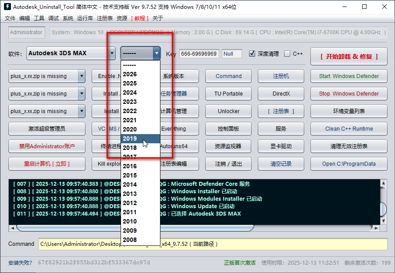
Task: Open the 注册表 menu
Action: click(104, 18)
